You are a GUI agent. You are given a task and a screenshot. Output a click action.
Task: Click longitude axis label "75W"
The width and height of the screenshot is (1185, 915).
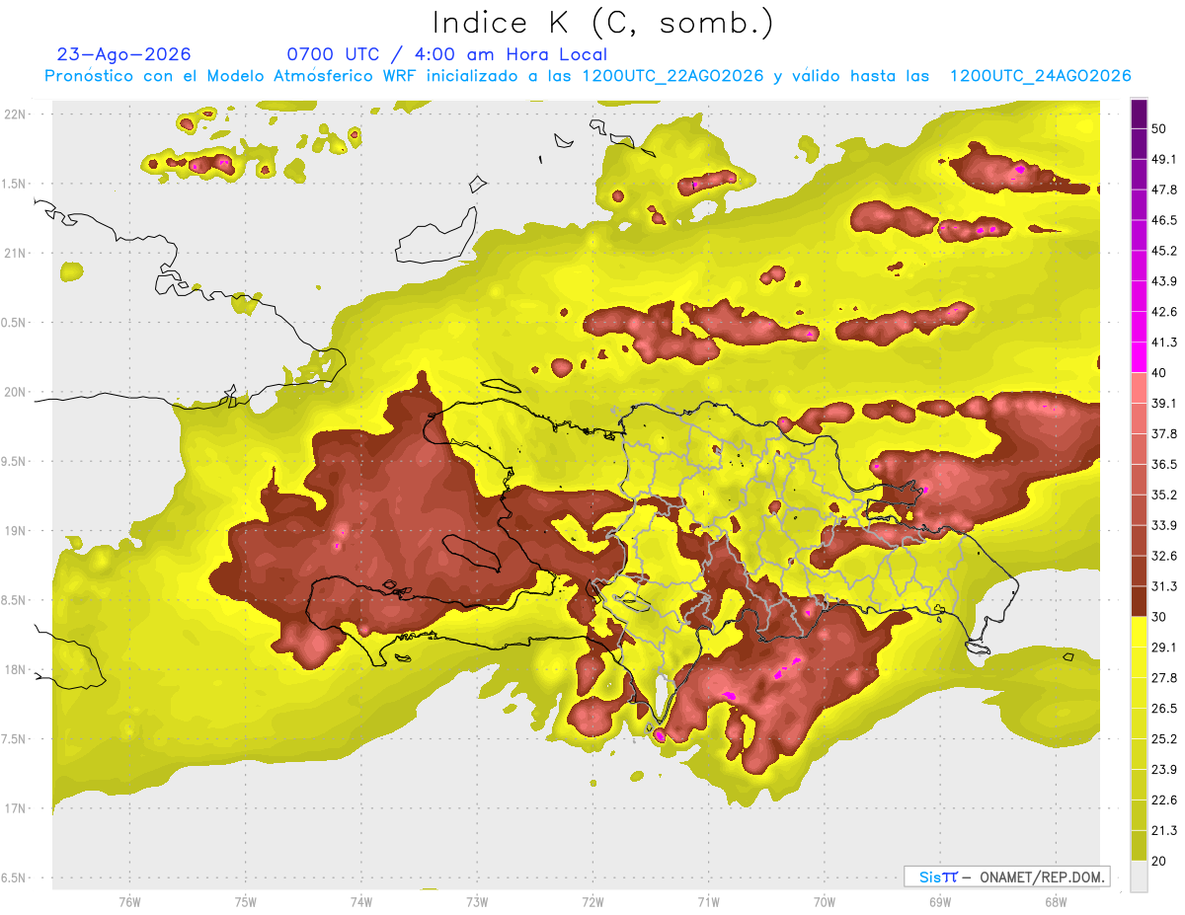coord(245,902)
